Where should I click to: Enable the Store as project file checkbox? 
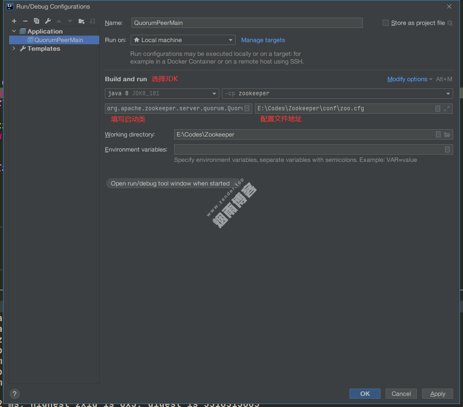(x=386, y=23)
